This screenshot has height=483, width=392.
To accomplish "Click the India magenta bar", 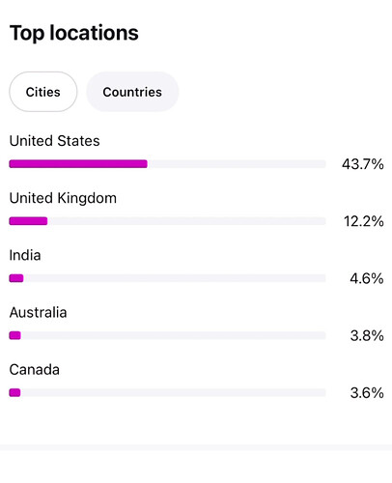I will 16,278.
